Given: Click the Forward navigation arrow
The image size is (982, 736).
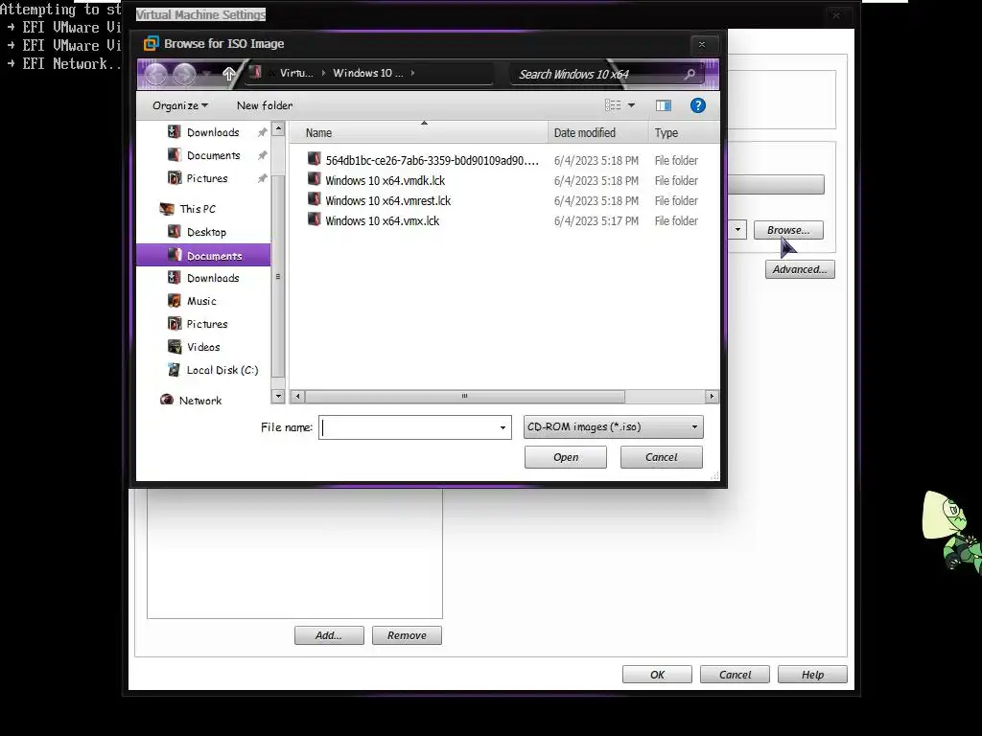Looking at the screenshot, I should click(184, 75).
